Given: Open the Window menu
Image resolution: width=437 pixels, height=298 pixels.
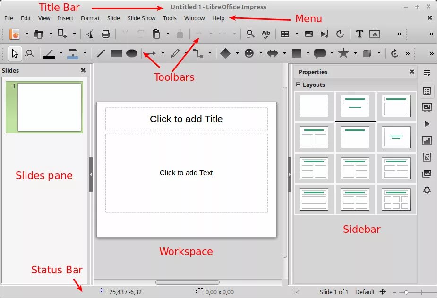Looking at the screenshot, I should pyautogui.click(x=195, y=18).
